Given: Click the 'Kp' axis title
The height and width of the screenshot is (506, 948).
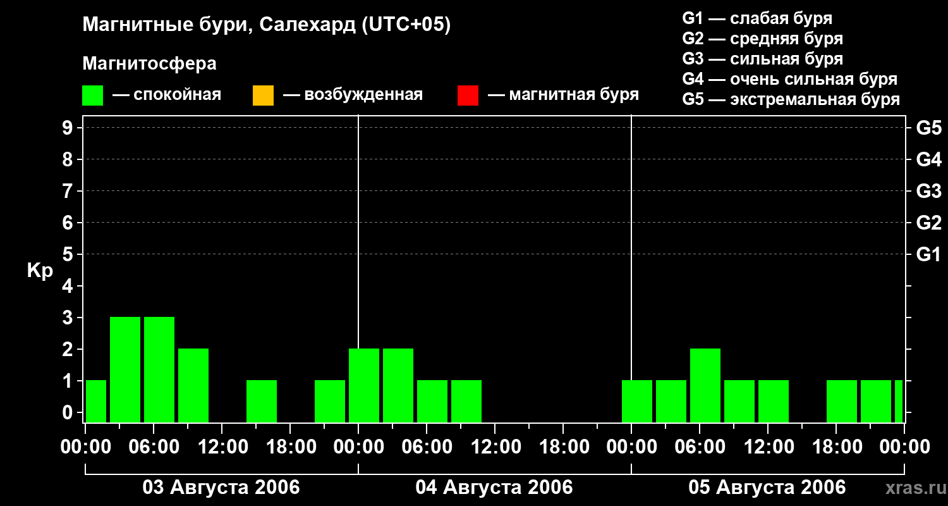Looking at the screenshot, I should [40, 271].
